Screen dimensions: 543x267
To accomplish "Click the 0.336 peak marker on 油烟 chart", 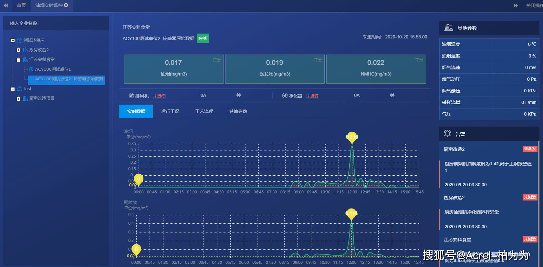I will [352, 137].
